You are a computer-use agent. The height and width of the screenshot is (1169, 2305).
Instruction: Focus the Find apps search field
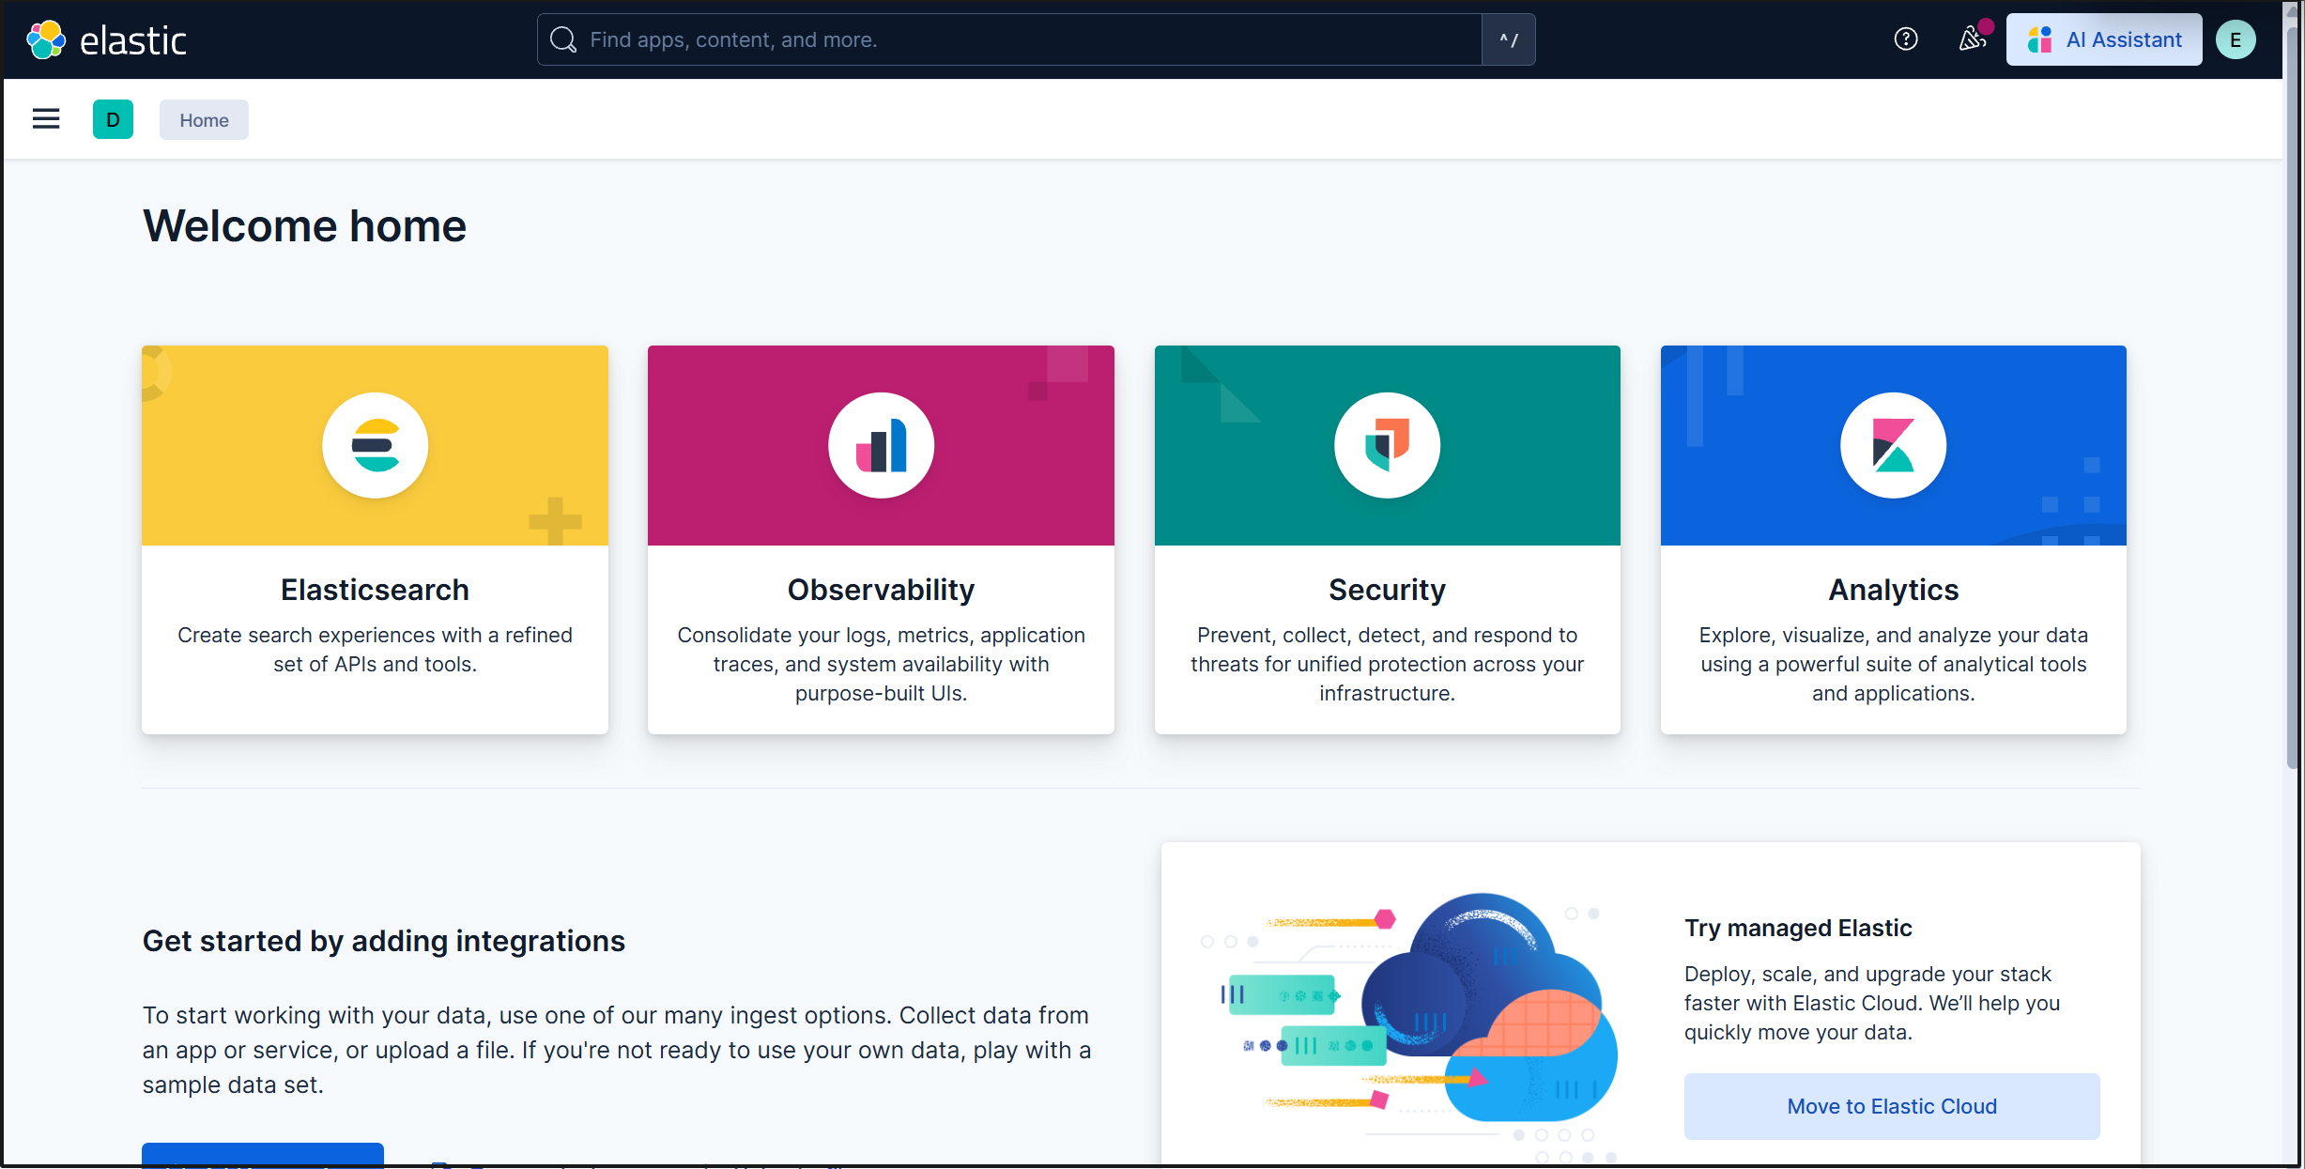click(1009, 39)
